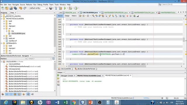
Task: Switch editor to History view
Action: (74, 16)
